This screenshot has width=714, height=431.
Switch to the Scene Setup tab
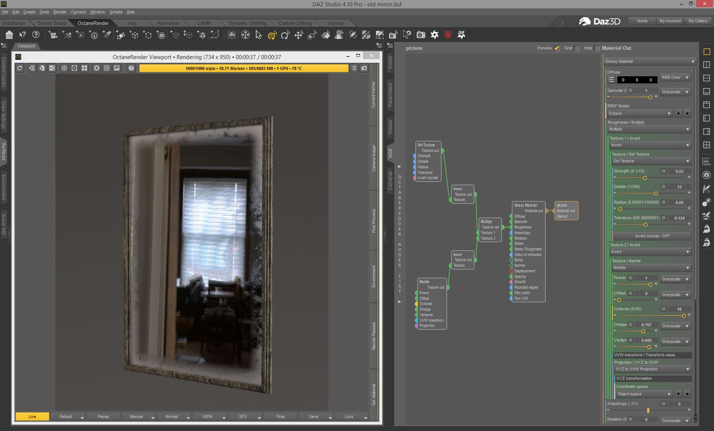click(x=52, y=23)
